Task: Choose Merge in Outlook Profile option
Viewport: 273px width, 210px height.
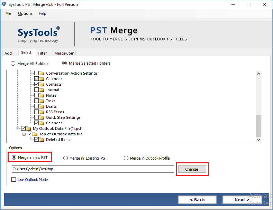Action: (126, 158)
